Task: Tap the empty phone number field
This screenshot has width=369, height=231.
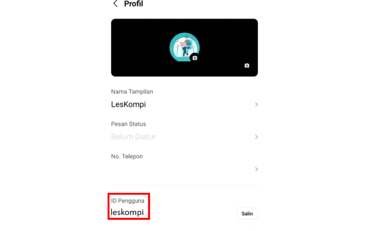Action: [x=181, y=169]
